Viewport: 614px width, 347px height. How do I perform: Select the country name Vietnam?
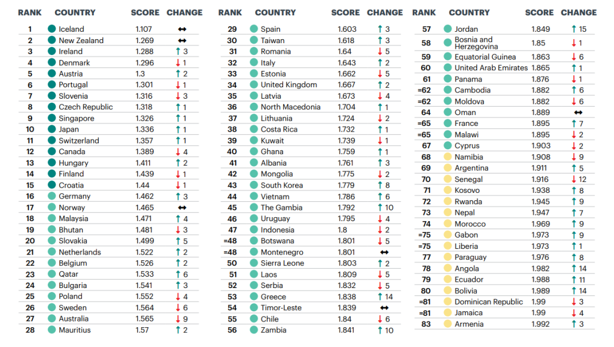(275, 197)
